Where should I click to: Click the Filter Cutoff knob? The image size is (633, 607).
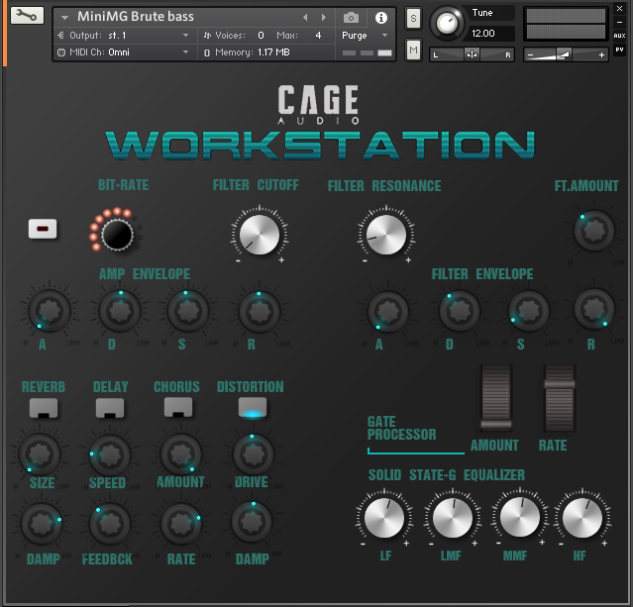click(x=260, y=235)
